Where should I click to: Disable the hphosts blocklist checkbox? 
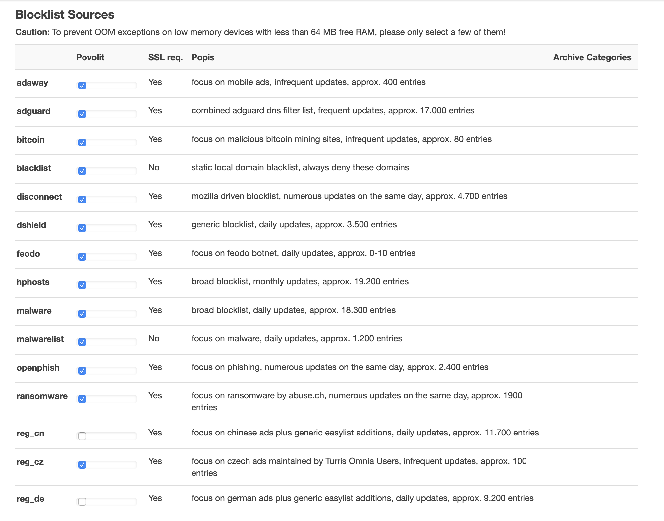click(82, 285)
